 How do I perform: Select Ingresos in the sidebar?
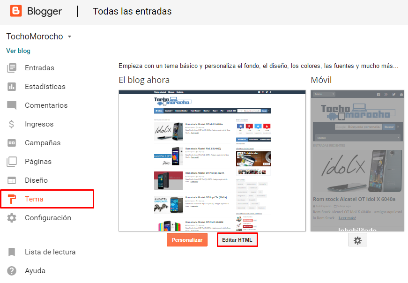tap(39, 124)
